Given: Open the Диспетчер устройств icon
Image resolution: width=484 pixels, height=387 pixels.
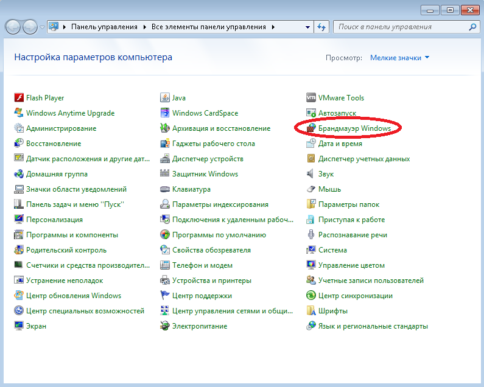Looking at the screenshot, I should pos(165,159).
